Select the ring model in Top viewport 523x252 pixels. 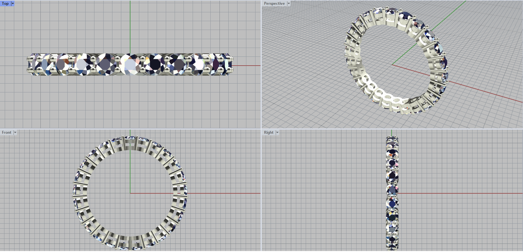click(x=130, y=64)
